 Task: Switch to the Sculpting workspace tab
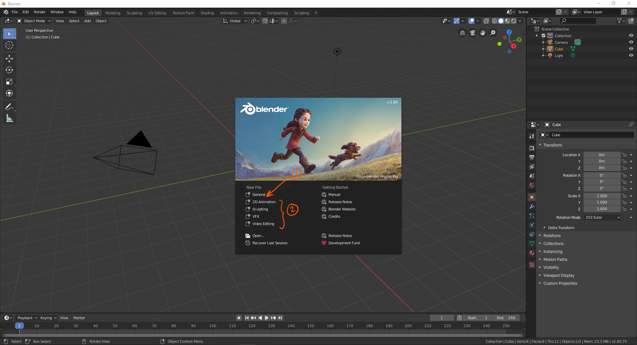134,13
